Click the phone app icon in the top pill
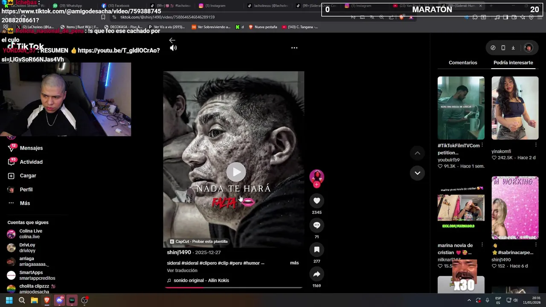Screen dimensions: 546x307 coord(503,48)
